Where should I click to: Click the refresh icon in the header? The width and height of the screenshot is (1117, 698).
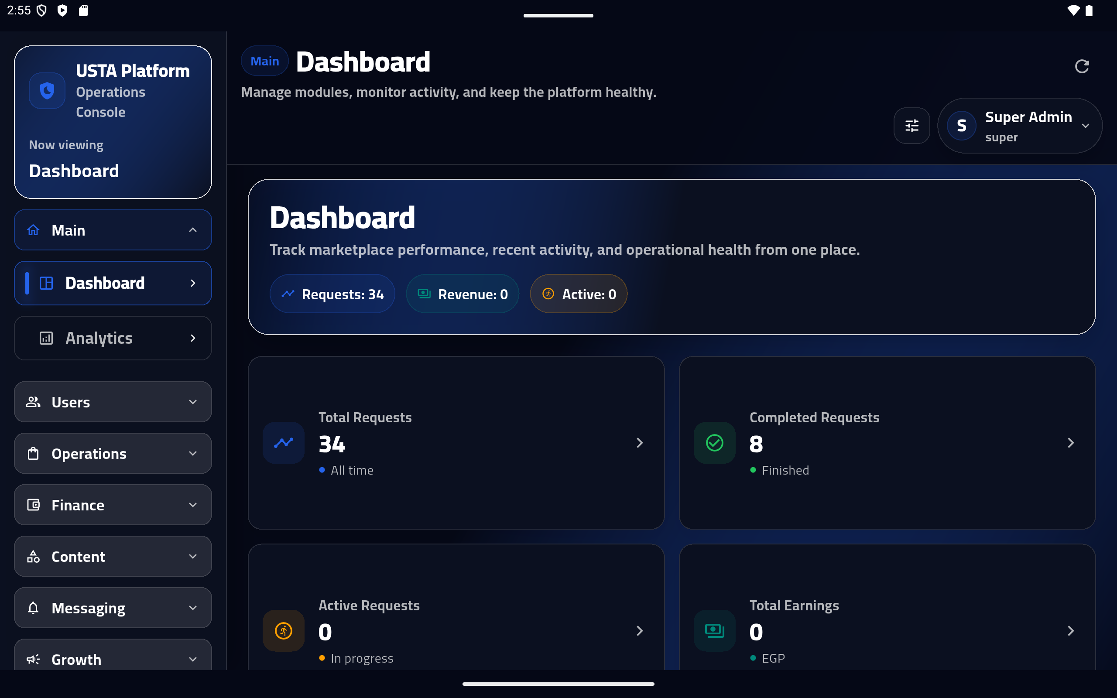pos(1082,66)
